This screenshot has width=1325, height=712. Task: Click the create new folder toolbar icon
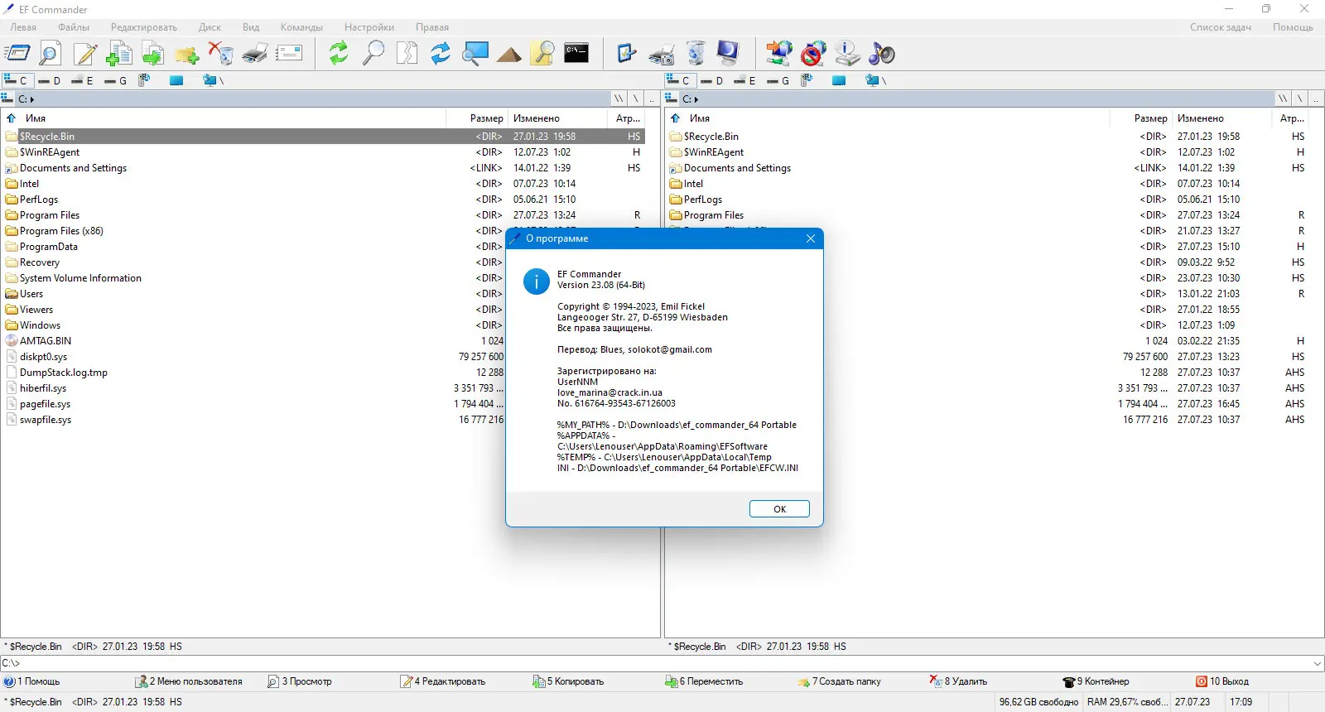[x=186, y=54]
